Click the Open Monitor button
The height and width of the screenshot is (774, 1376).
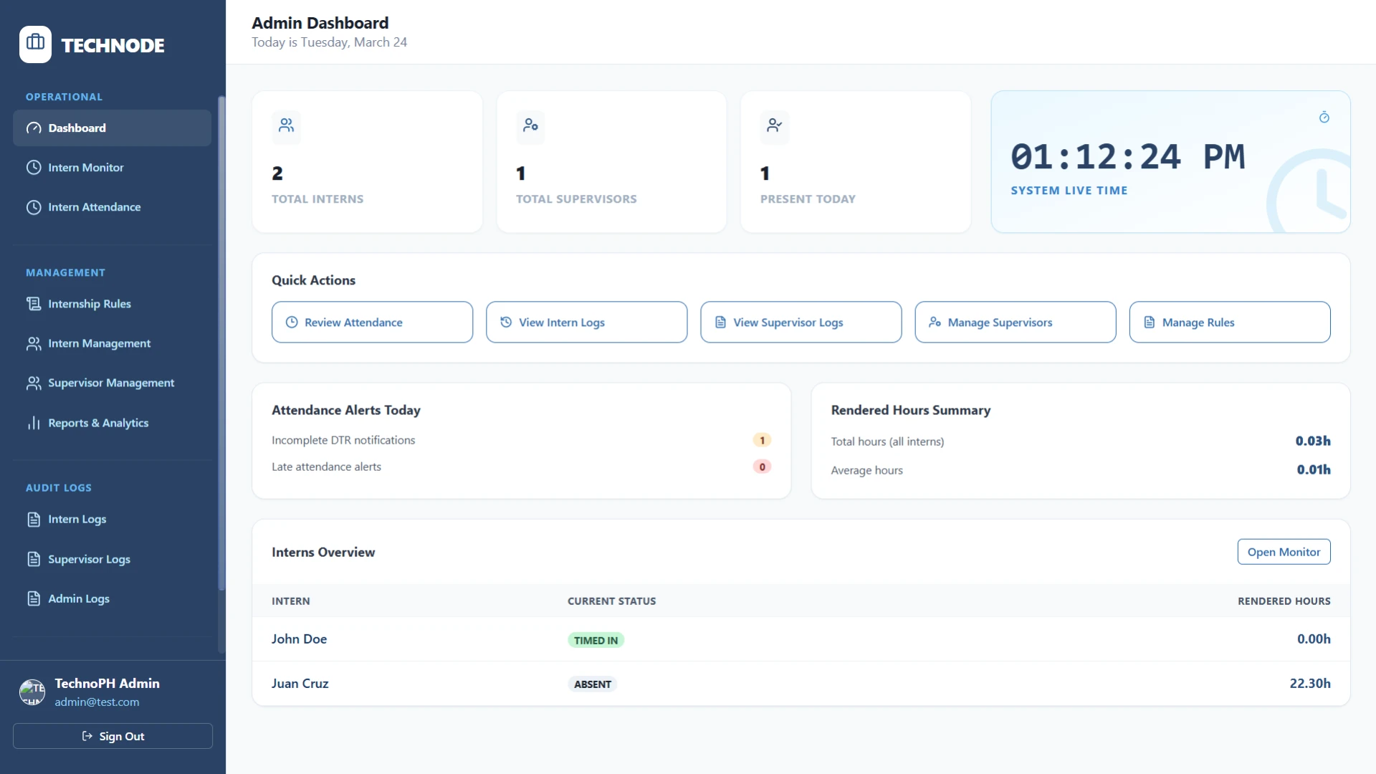[x=1284, y=552]
